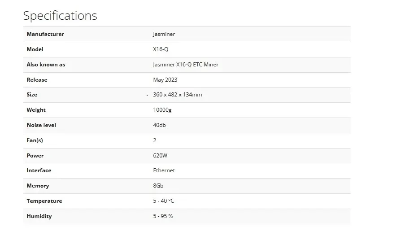Click the Fan(s) row label
The width and height of the screenshot is (396, 236).
pos(35,140)
